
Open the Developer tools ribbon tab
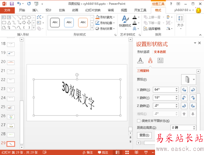tap(140, 10)
